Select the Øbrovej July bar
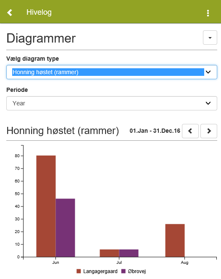This screenshot has width=221, height=279. pos(129,253)
